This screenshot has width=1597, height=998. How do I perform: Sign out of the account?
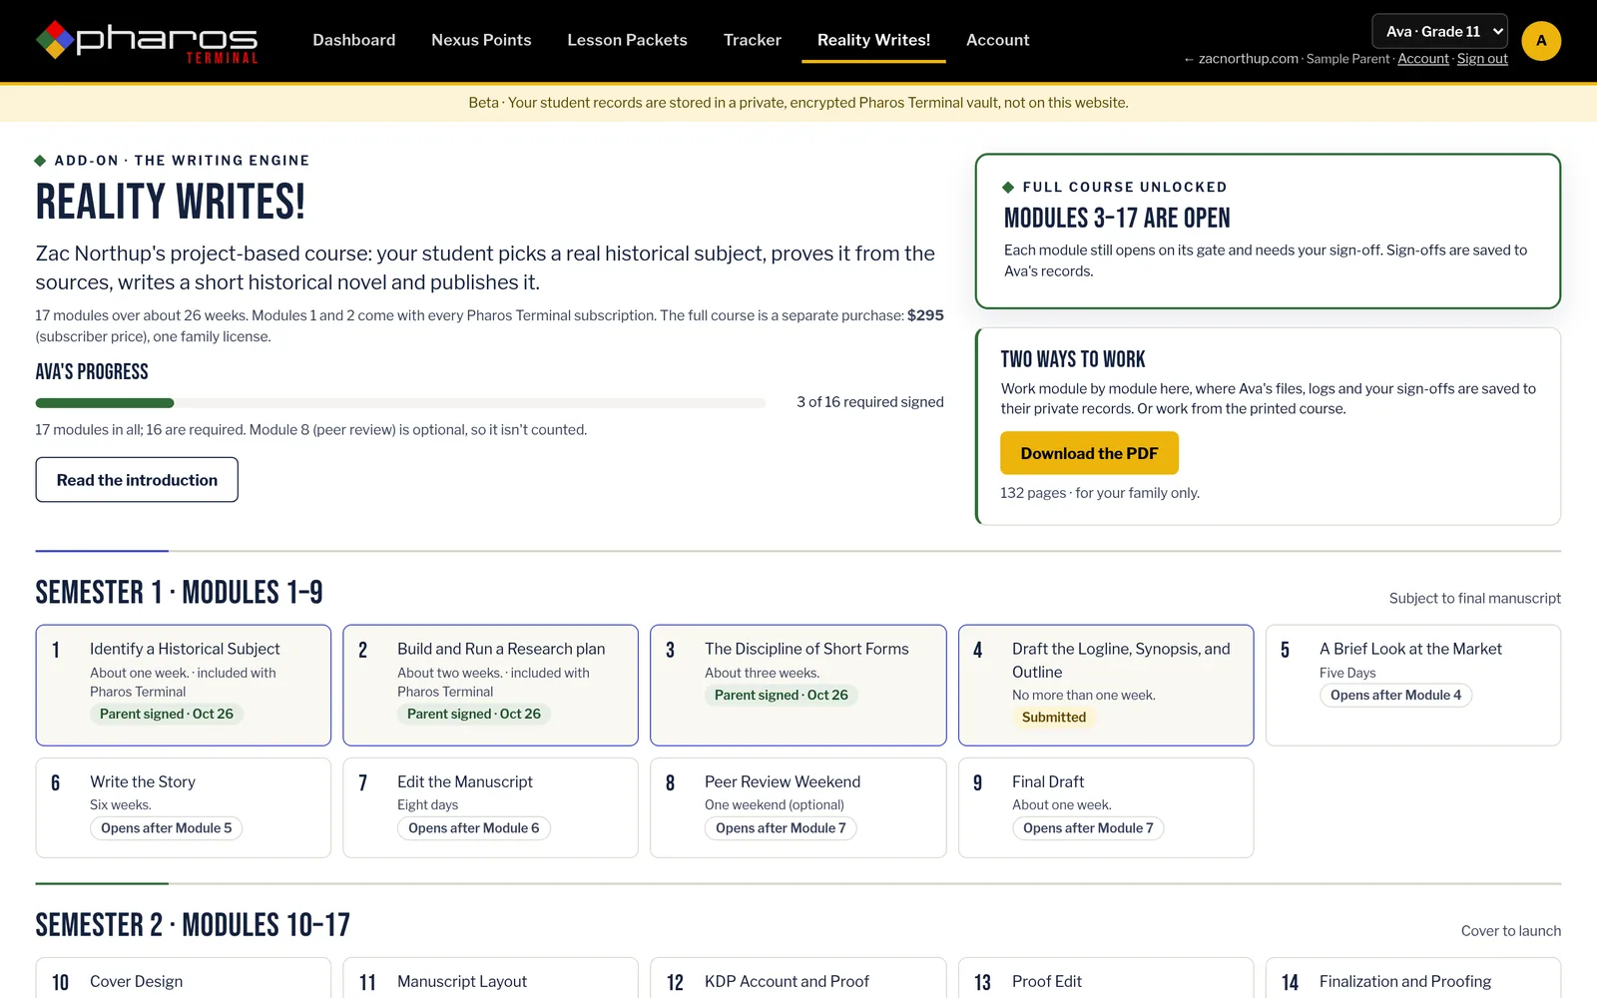click(1482, 59)
